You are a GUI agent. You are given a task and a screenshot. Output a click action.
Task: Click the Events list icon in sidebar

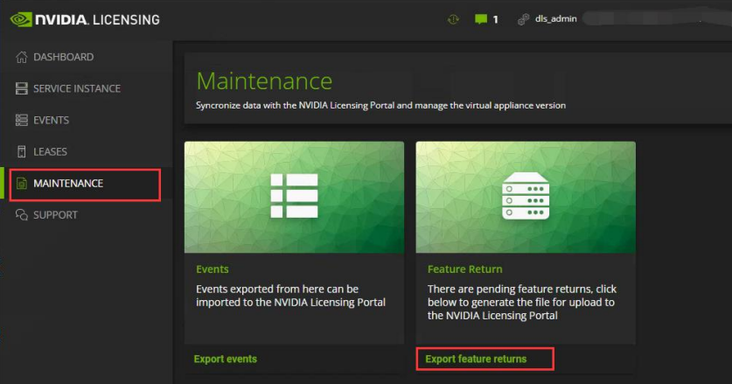22,120
